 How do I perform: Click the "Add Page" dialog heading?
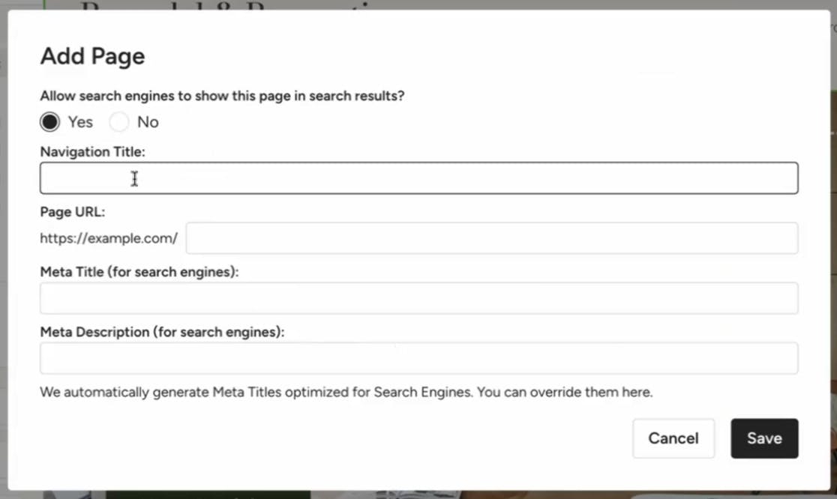tap(92, 56)
